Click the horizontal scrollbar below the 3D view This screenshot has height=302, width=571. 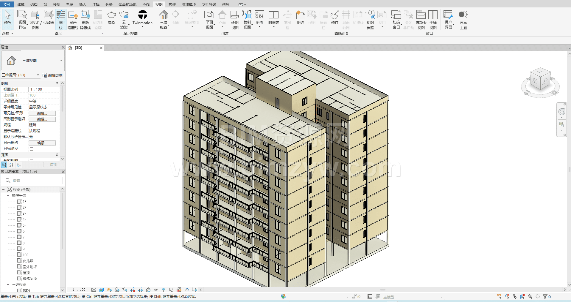pos(383,290)
